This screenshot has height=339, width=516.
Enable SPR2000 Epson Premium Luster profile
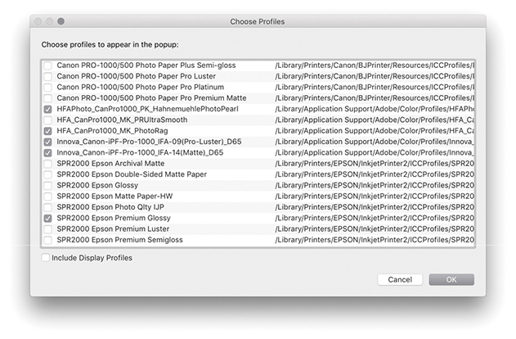coord(47,229)
